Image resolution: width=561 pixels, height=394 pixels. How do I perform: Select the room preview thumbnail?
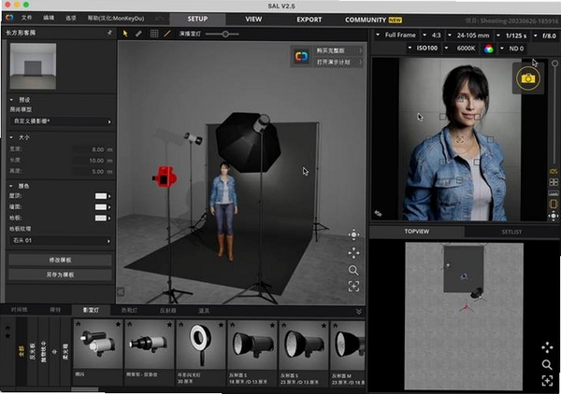(x=33, y=66)
